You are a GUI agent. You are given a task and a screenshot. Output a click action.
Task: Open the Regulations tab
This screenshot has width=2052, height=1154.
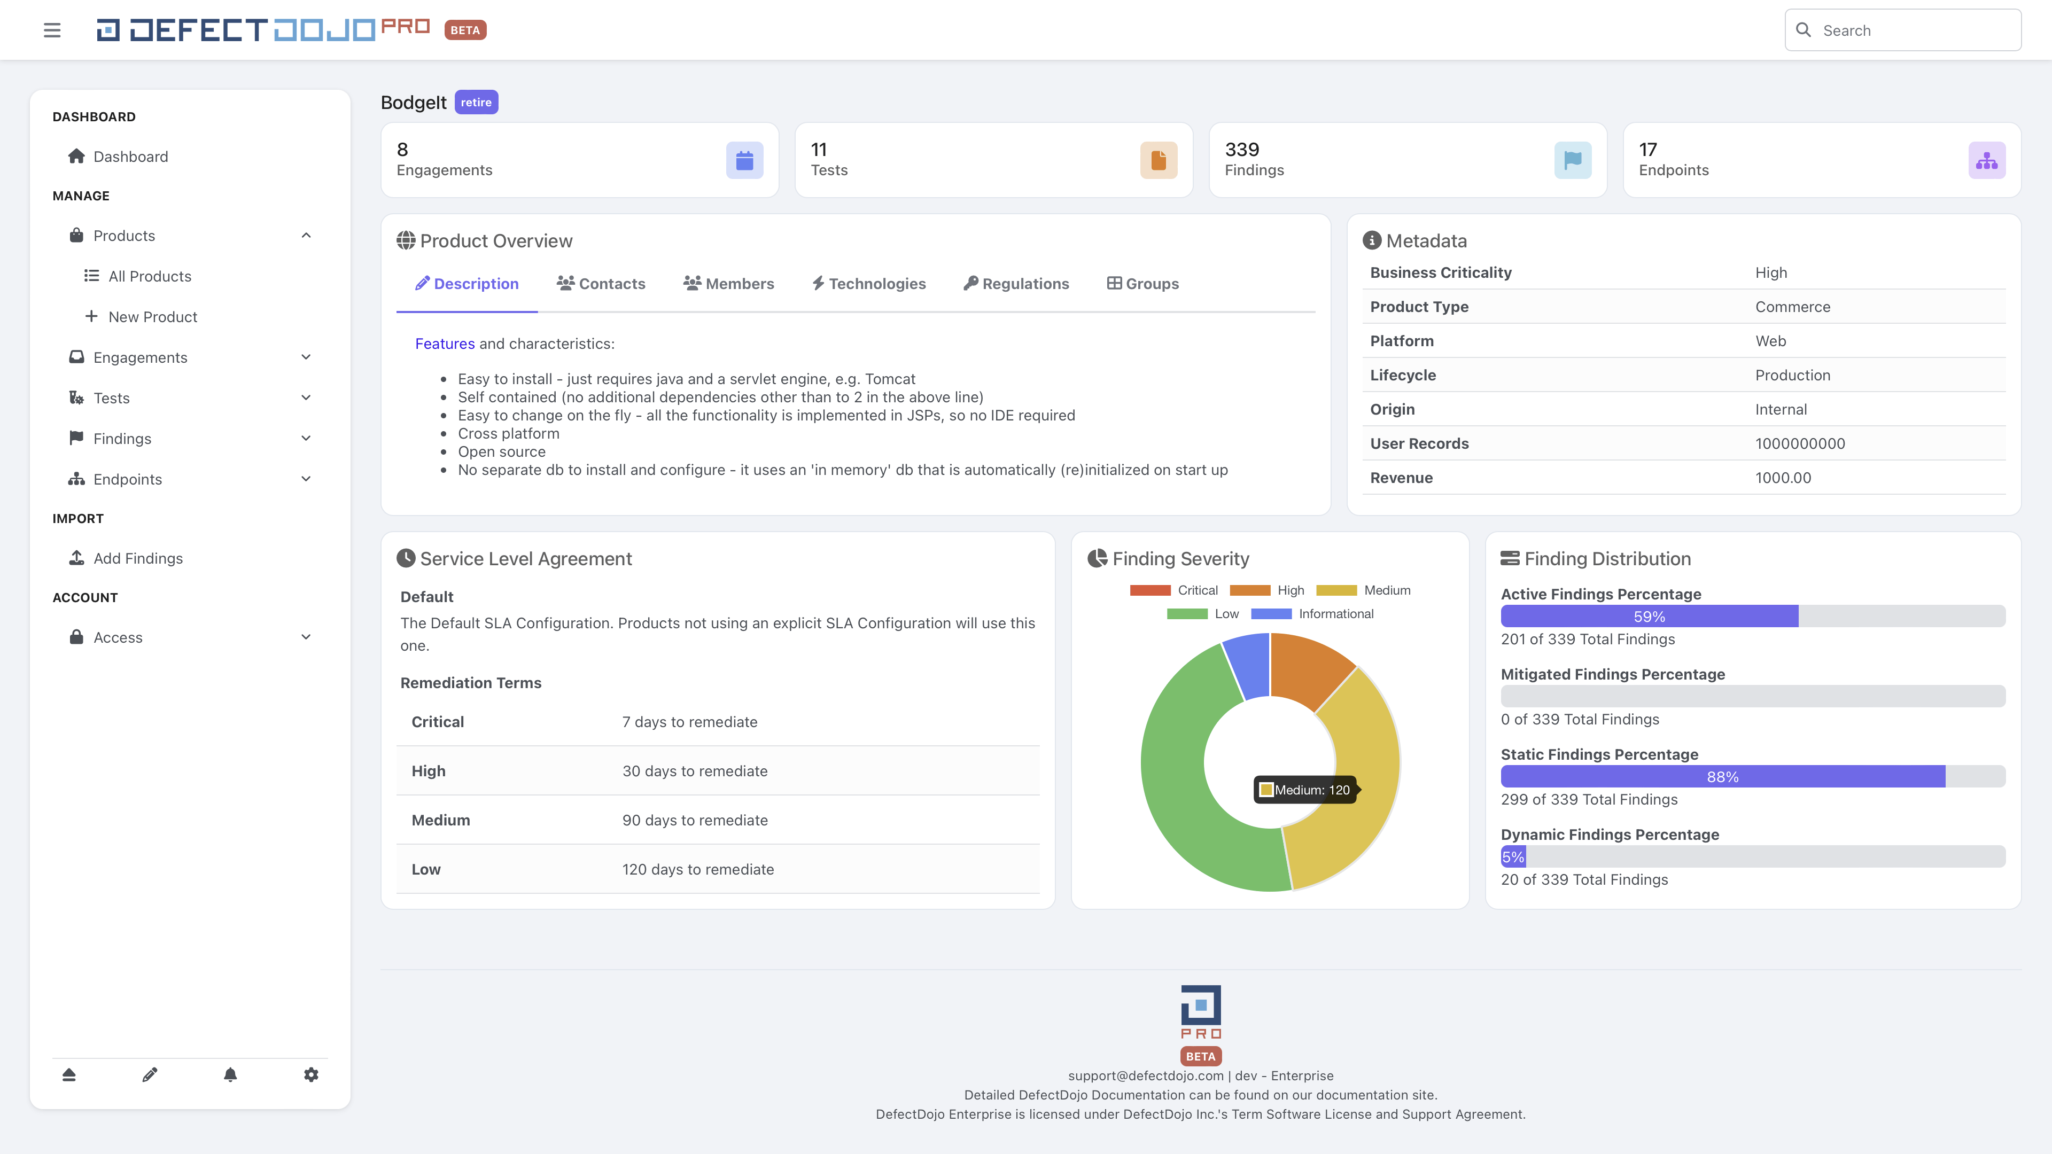pos(1016,284)
